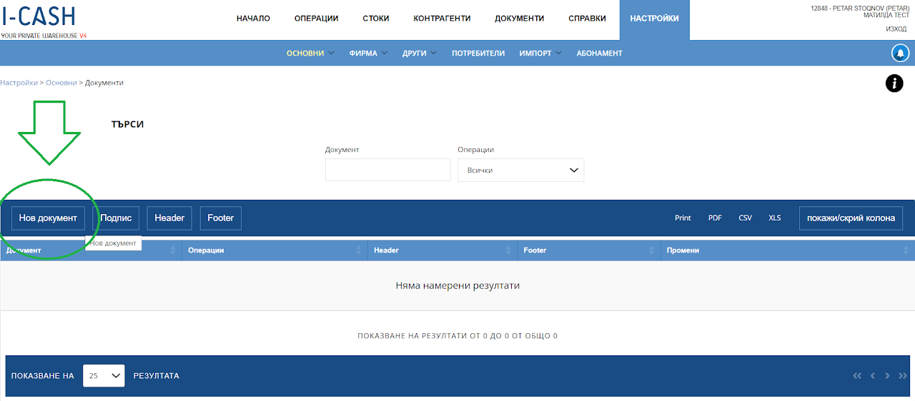915x401 pixels.
Task: Go to next results page
Action: point(887,376)
